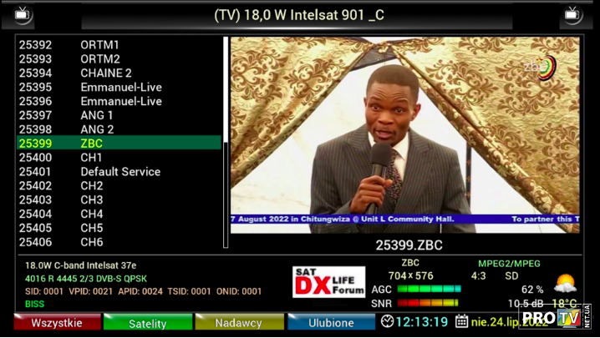The image size is (600, 338).
Task: Click the calendar icon beside the date
Action: (462, 321)
